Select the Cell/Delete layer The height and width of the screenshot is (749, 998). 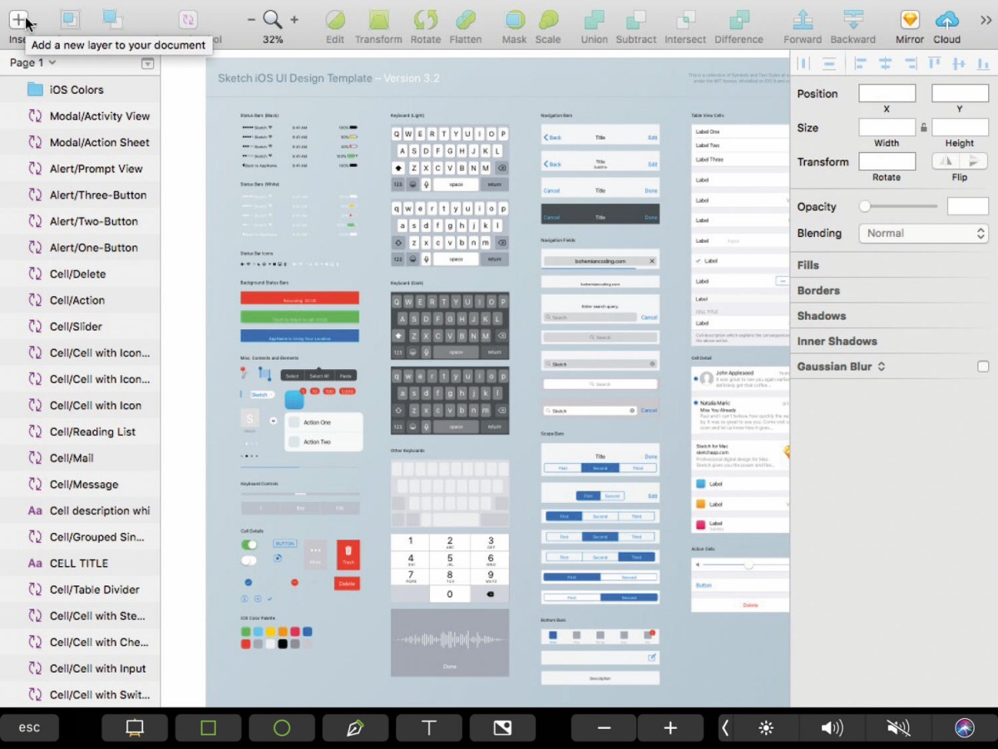(x=80, y=274)
